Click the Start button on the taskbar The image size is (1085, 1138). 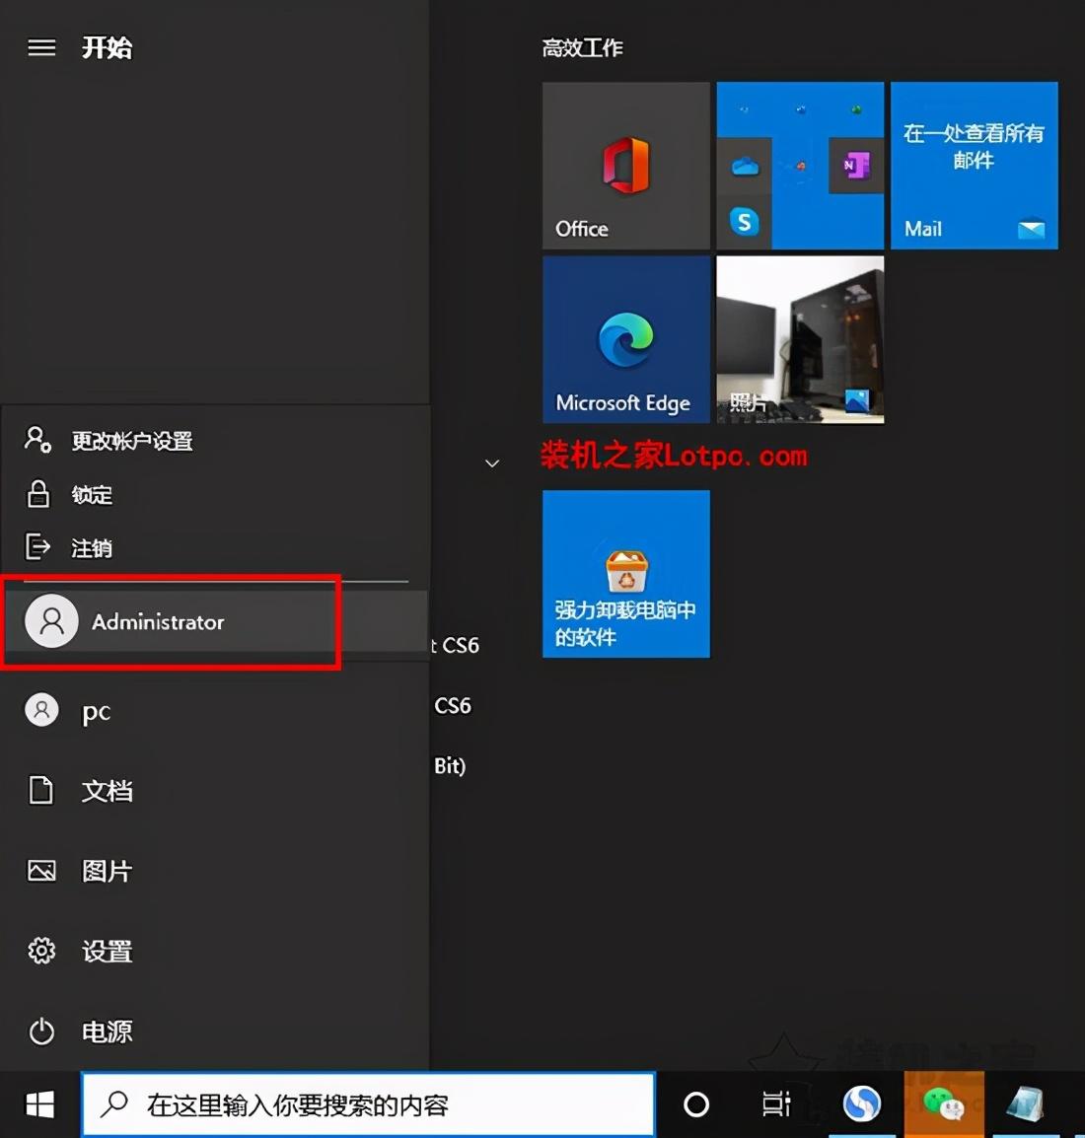pyautogui.click(x=37, y=1106)
